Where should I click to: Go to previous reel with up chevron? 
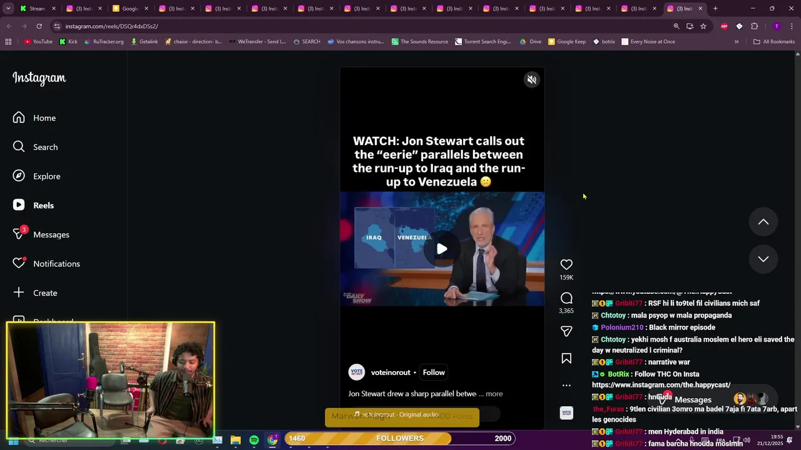click(x=763, y=222)
